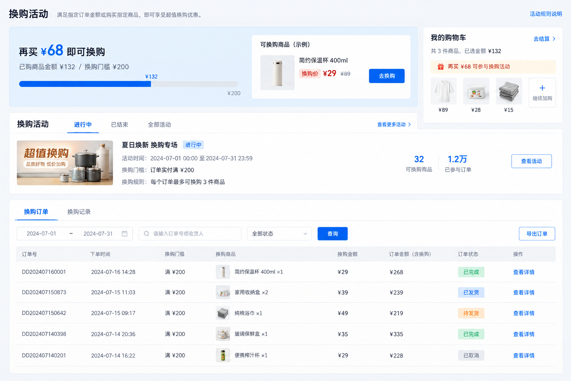
Task: Switch to the 已结束 tab
Action: pyautogui.click(x=120, y=125)
